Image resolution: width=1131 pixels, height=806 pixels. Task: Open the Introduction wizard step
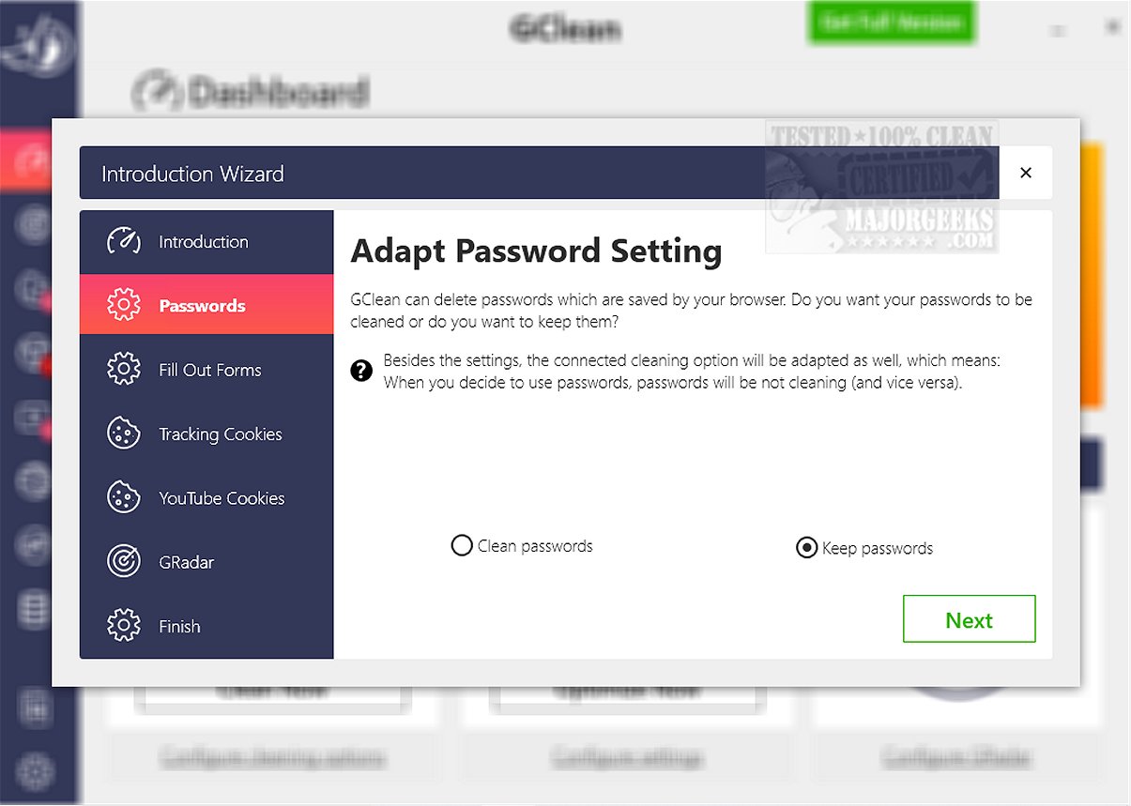204,241
